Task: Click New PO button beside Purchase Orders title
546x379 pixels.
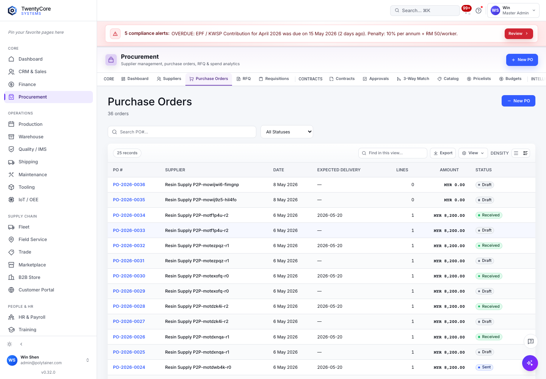Action: [518, 101]
